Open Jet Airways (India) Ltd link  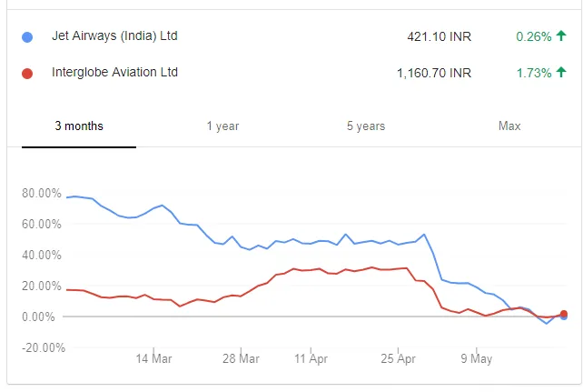pyautogui.click(x=114, y=36)
